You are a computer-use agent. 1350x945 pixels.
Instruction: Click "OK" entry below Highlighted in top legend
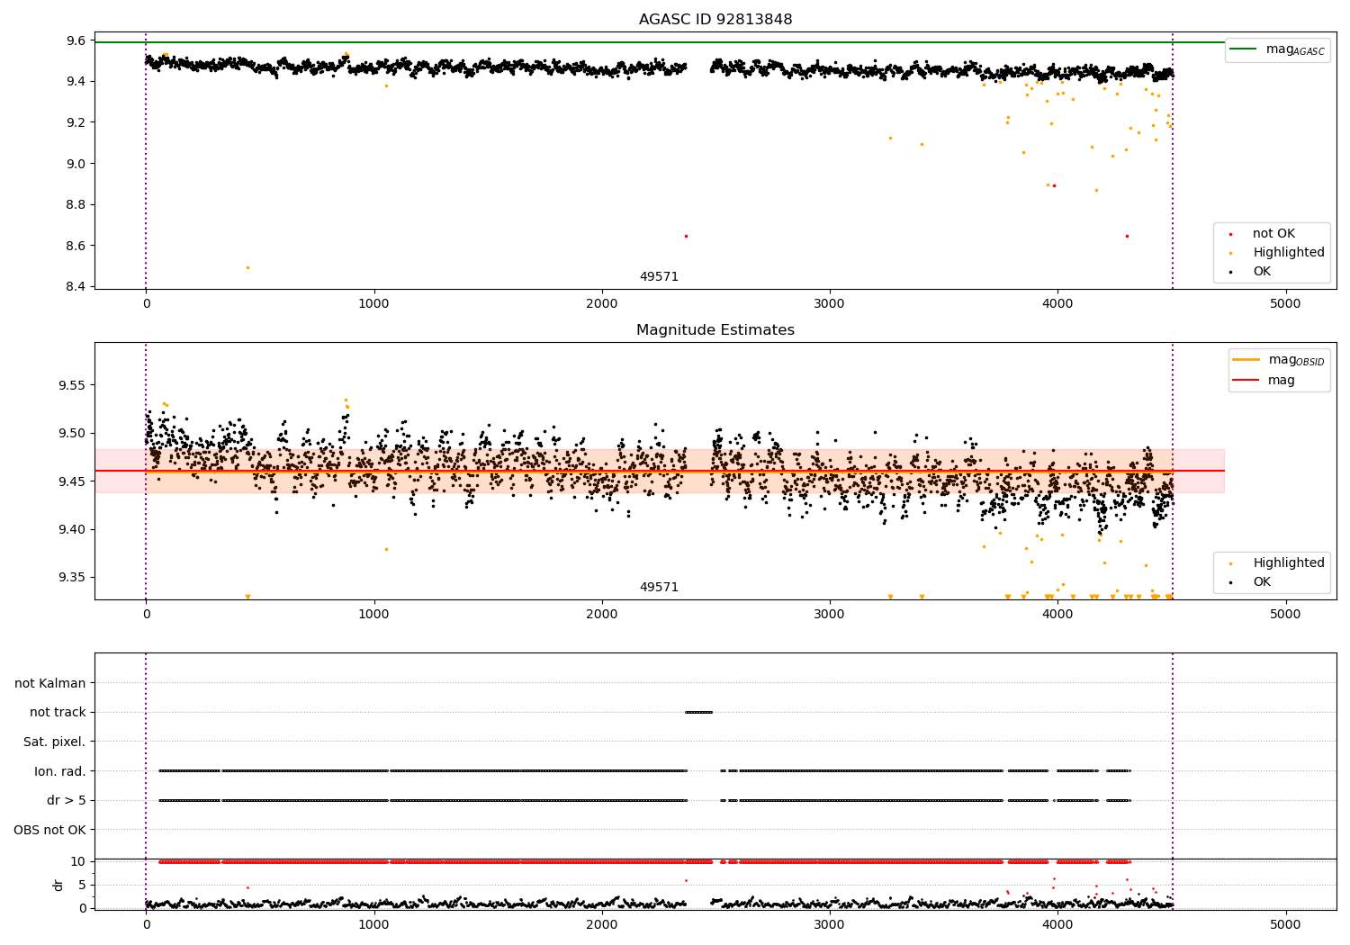click(x=1262, y=272)
